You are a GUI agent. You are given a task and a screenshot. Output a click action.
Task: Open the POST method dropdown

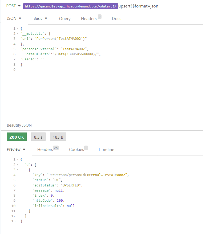[x=13, y=6]
